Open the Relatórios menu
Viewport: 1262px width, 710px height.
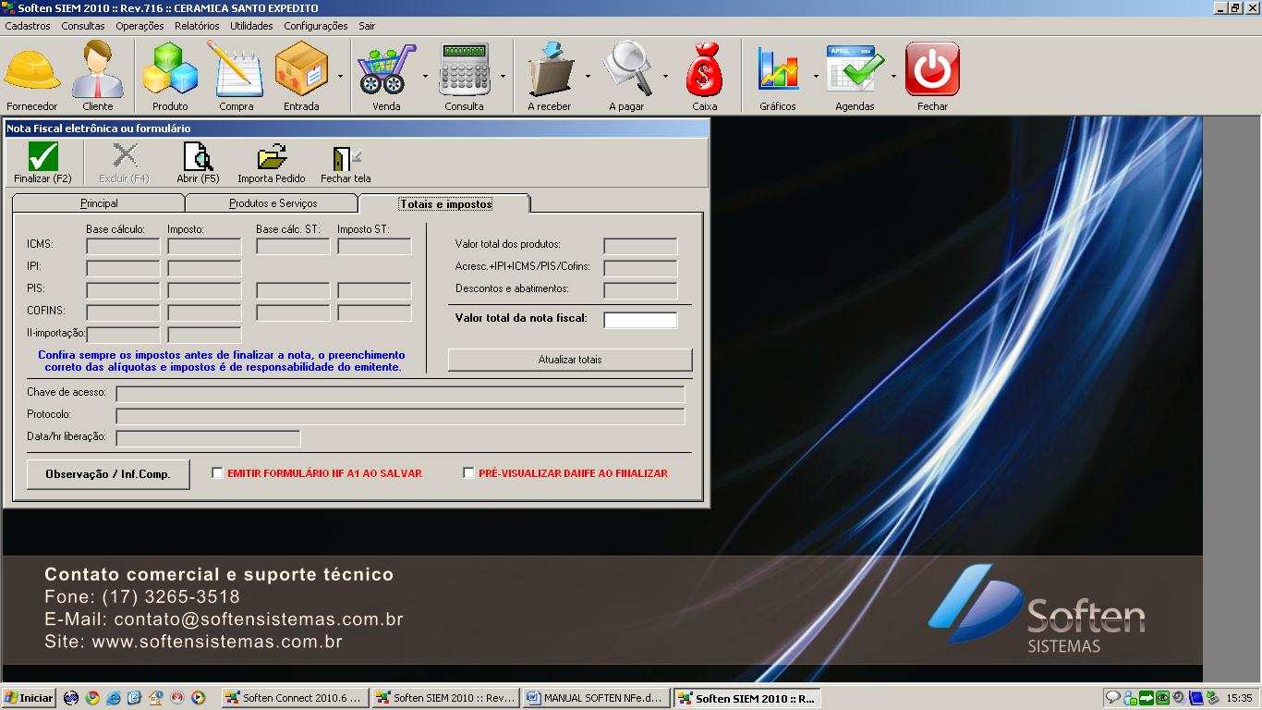click(x=197, y=26)
